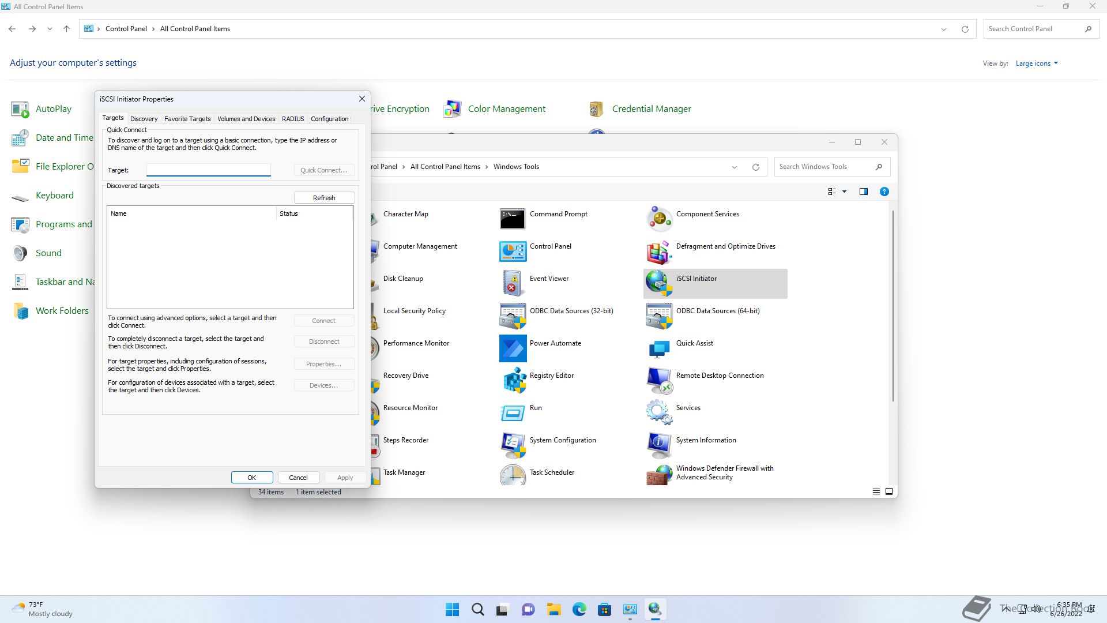The image size is (1107, 623).
Task: Open AutoPlay in Control Panel
Action: tap(42, 109)
